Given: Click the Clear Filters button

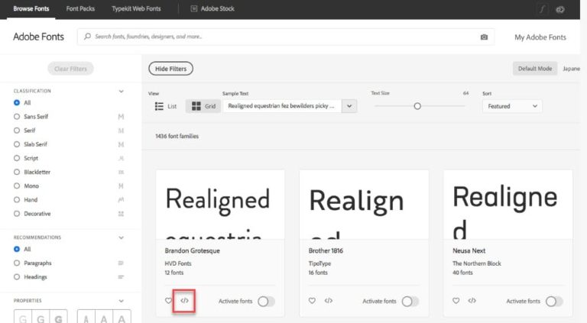Looking at the screenshot, I should (70, 69).
